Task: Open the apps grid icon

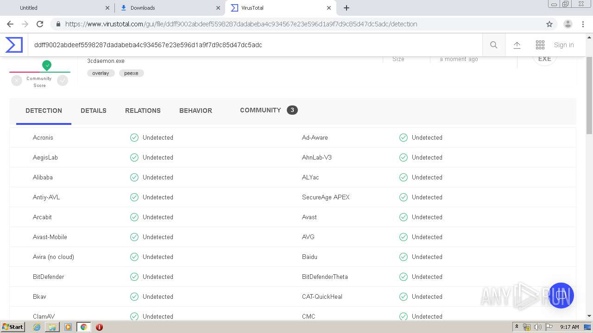Action: pos(540,45)
